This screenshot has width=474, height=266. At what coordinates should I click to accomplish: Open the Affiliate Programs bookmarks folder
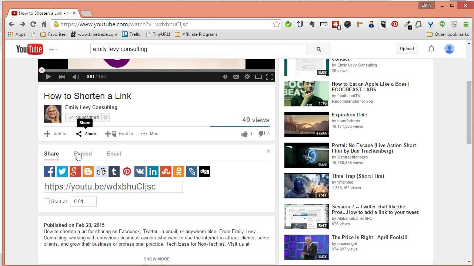(196, 34)
